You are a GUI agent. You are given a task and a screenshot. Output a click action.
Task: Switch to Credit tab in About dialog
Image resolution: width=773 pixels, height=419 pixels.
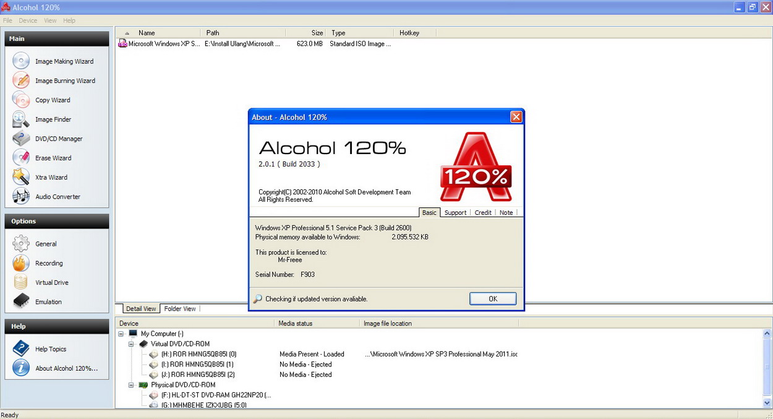point(483,213)
